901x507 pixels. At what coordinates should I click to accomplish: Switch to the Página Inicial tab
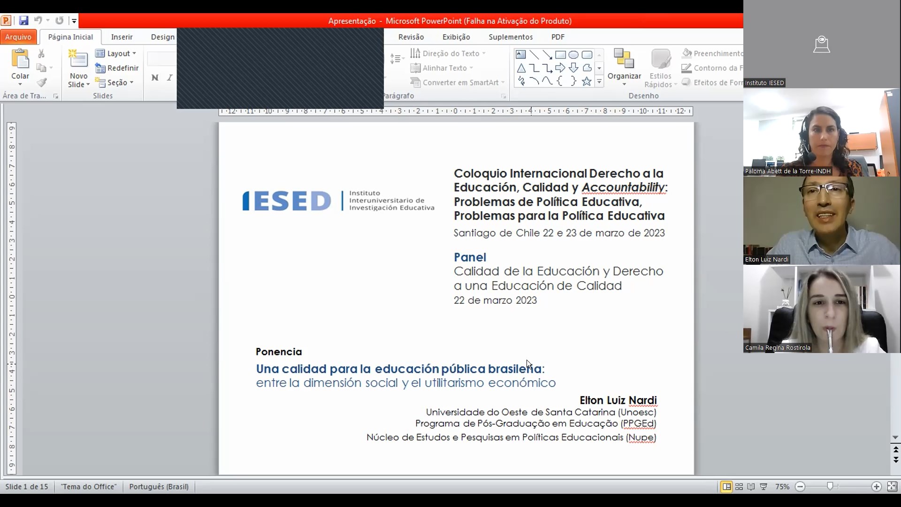point(70,37)
